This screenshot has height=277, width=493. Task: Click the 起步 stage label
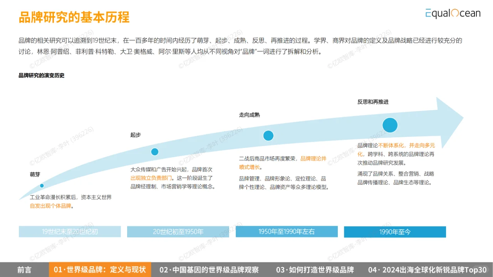[x=136, y=135]
